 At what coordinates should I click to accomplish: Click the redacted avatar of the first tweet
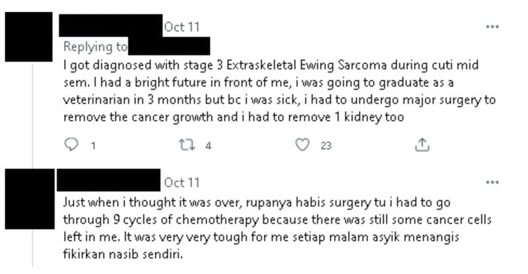(28, 37)
